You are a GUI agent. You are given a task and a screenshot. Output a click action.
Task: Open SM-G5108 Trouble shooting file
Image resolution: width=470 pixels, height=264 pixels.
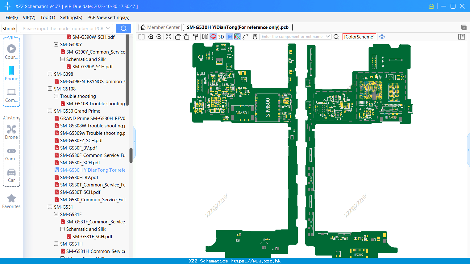(96, 103)
